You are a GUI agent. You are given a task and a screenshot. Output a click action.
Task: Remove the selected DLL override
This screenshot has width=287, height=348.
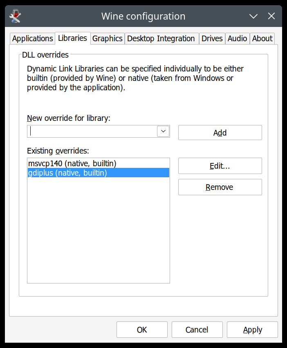pyautogui.click(x=220, y=187)
